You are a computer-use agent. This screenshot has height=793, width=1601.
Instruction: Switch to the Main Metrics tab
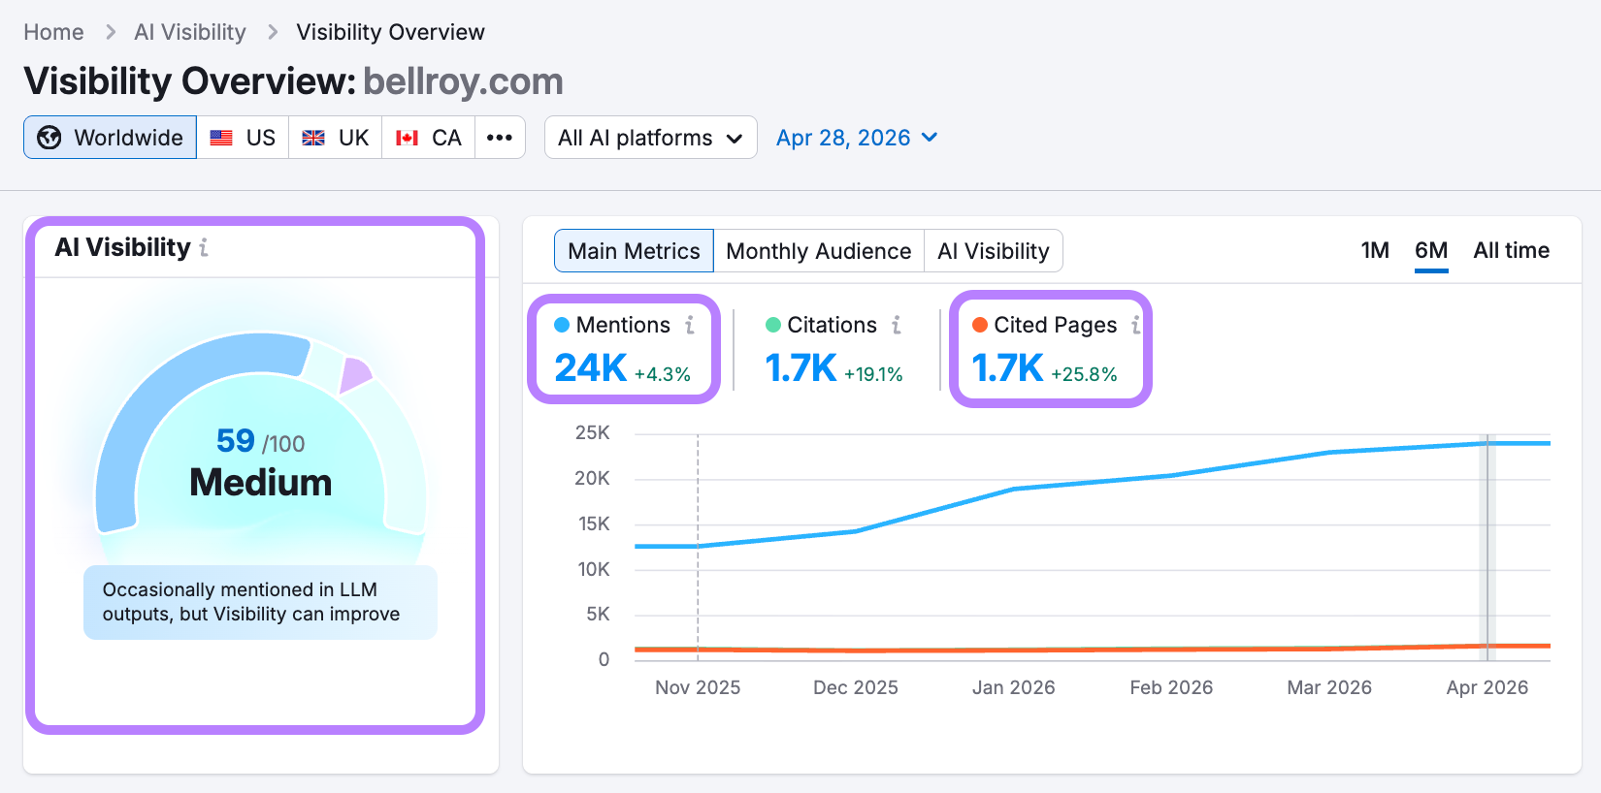click(x=634, y=251)
